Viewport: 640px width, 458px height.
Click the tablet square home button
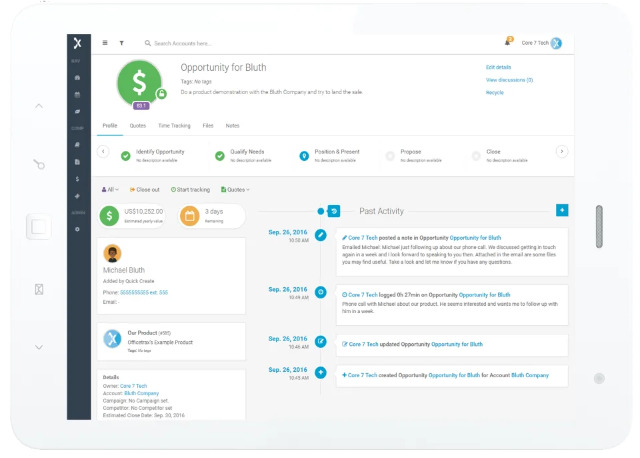point(39,226)
